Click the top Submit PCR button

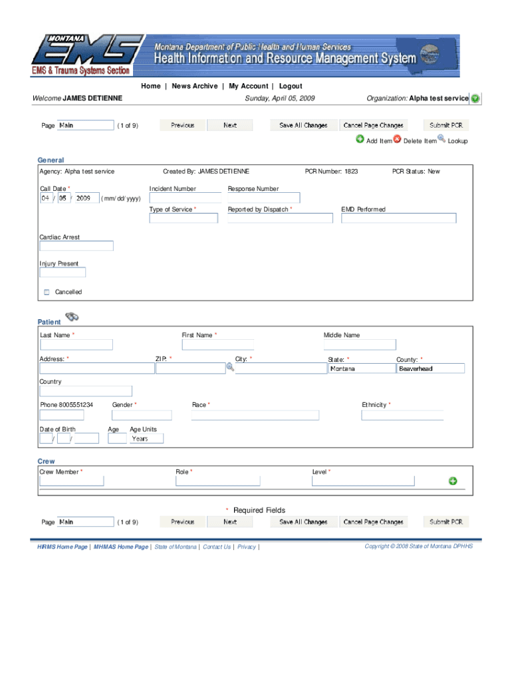446,125
